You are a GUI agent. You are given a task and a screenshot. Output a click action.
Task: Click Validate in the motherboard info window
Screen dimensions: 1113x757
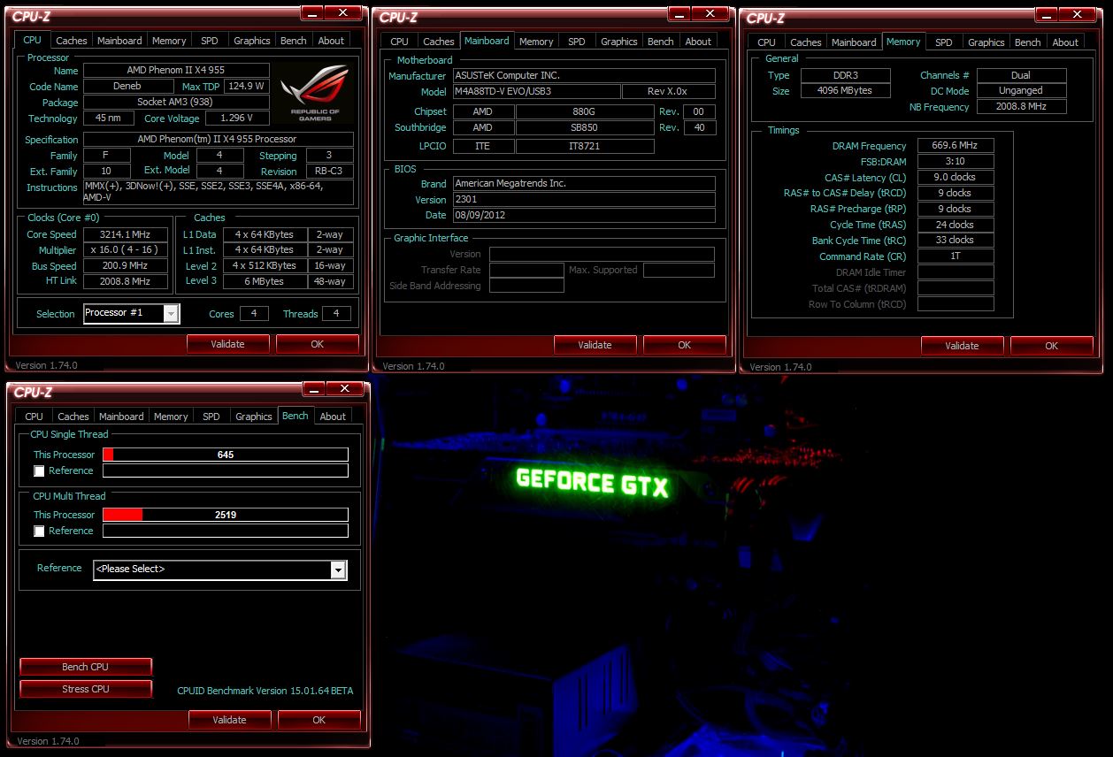click(595, 345)
